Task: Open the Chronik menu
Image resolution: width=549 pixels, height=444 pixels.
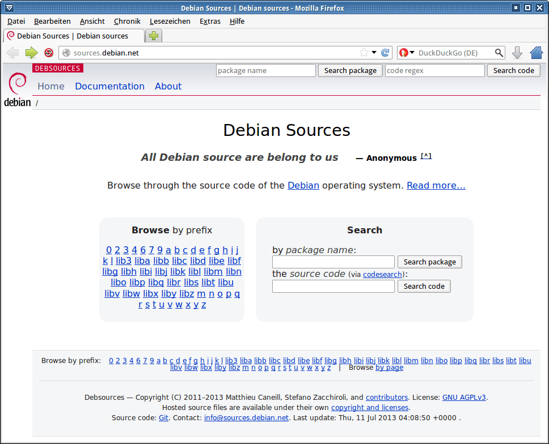Action: (127, 22)
